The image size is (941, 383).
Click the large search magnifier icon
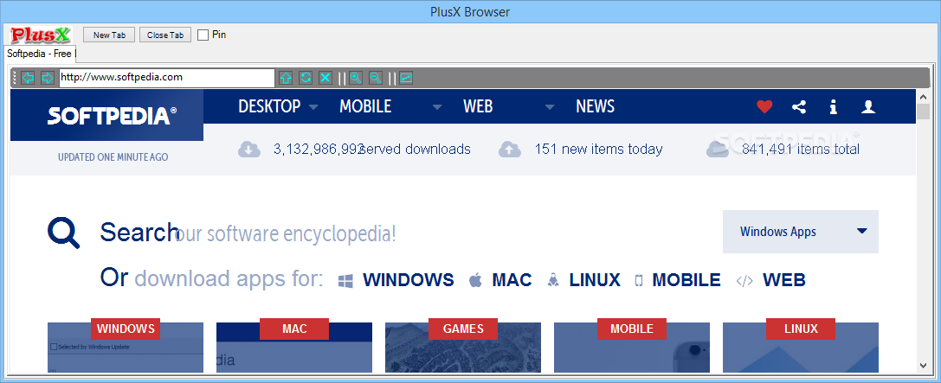pyautogui.click(x=63, y=233)
